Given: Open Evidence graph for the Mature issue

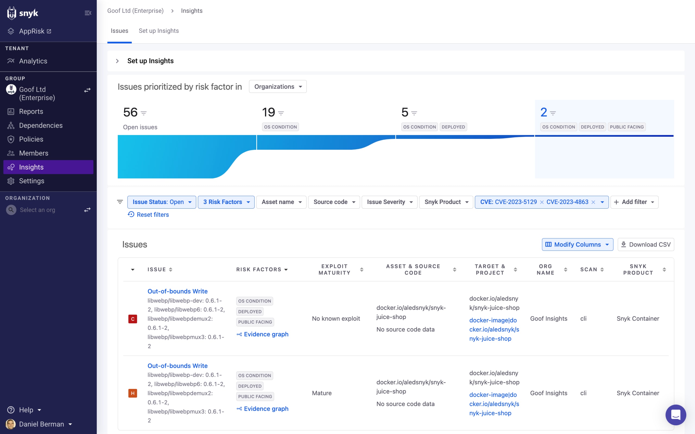Looking at the screenshot, I should click(263, 409).
